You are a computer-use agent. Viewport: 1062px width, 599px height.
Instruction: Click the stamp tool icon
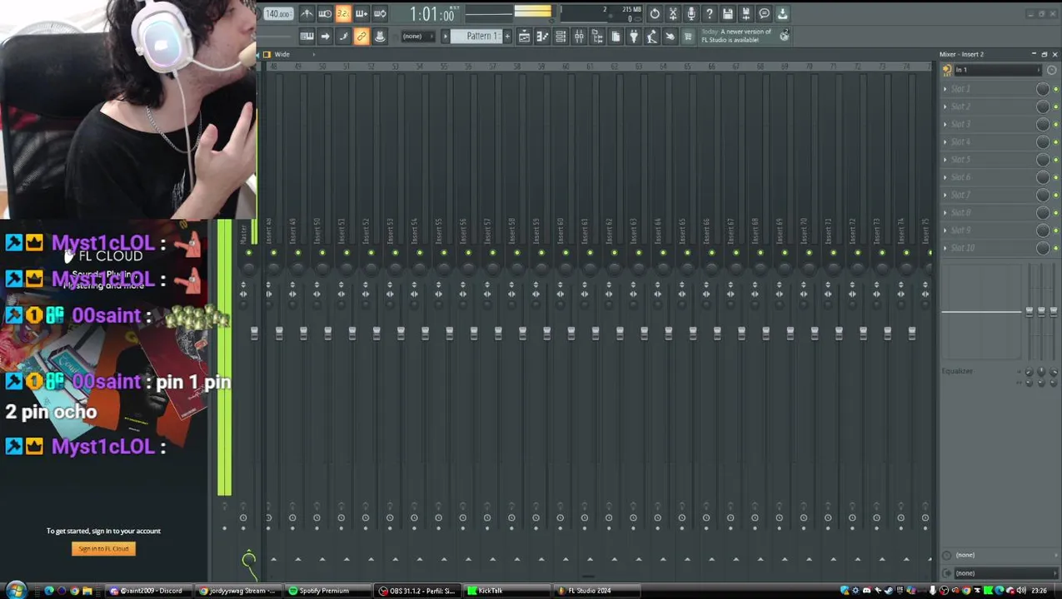(x=380, y=37)
